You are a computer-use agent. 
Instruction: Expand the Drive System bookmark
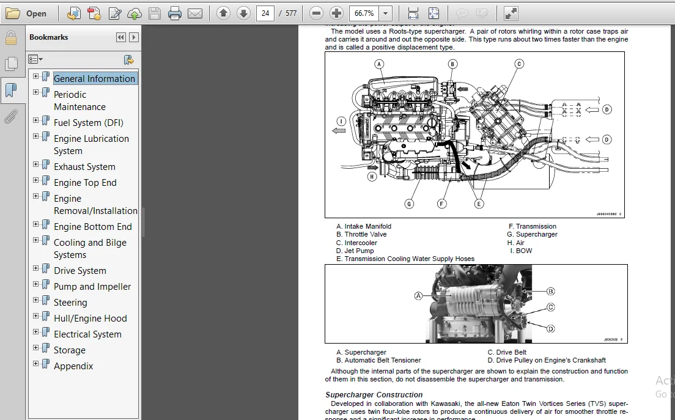(35, 268)
